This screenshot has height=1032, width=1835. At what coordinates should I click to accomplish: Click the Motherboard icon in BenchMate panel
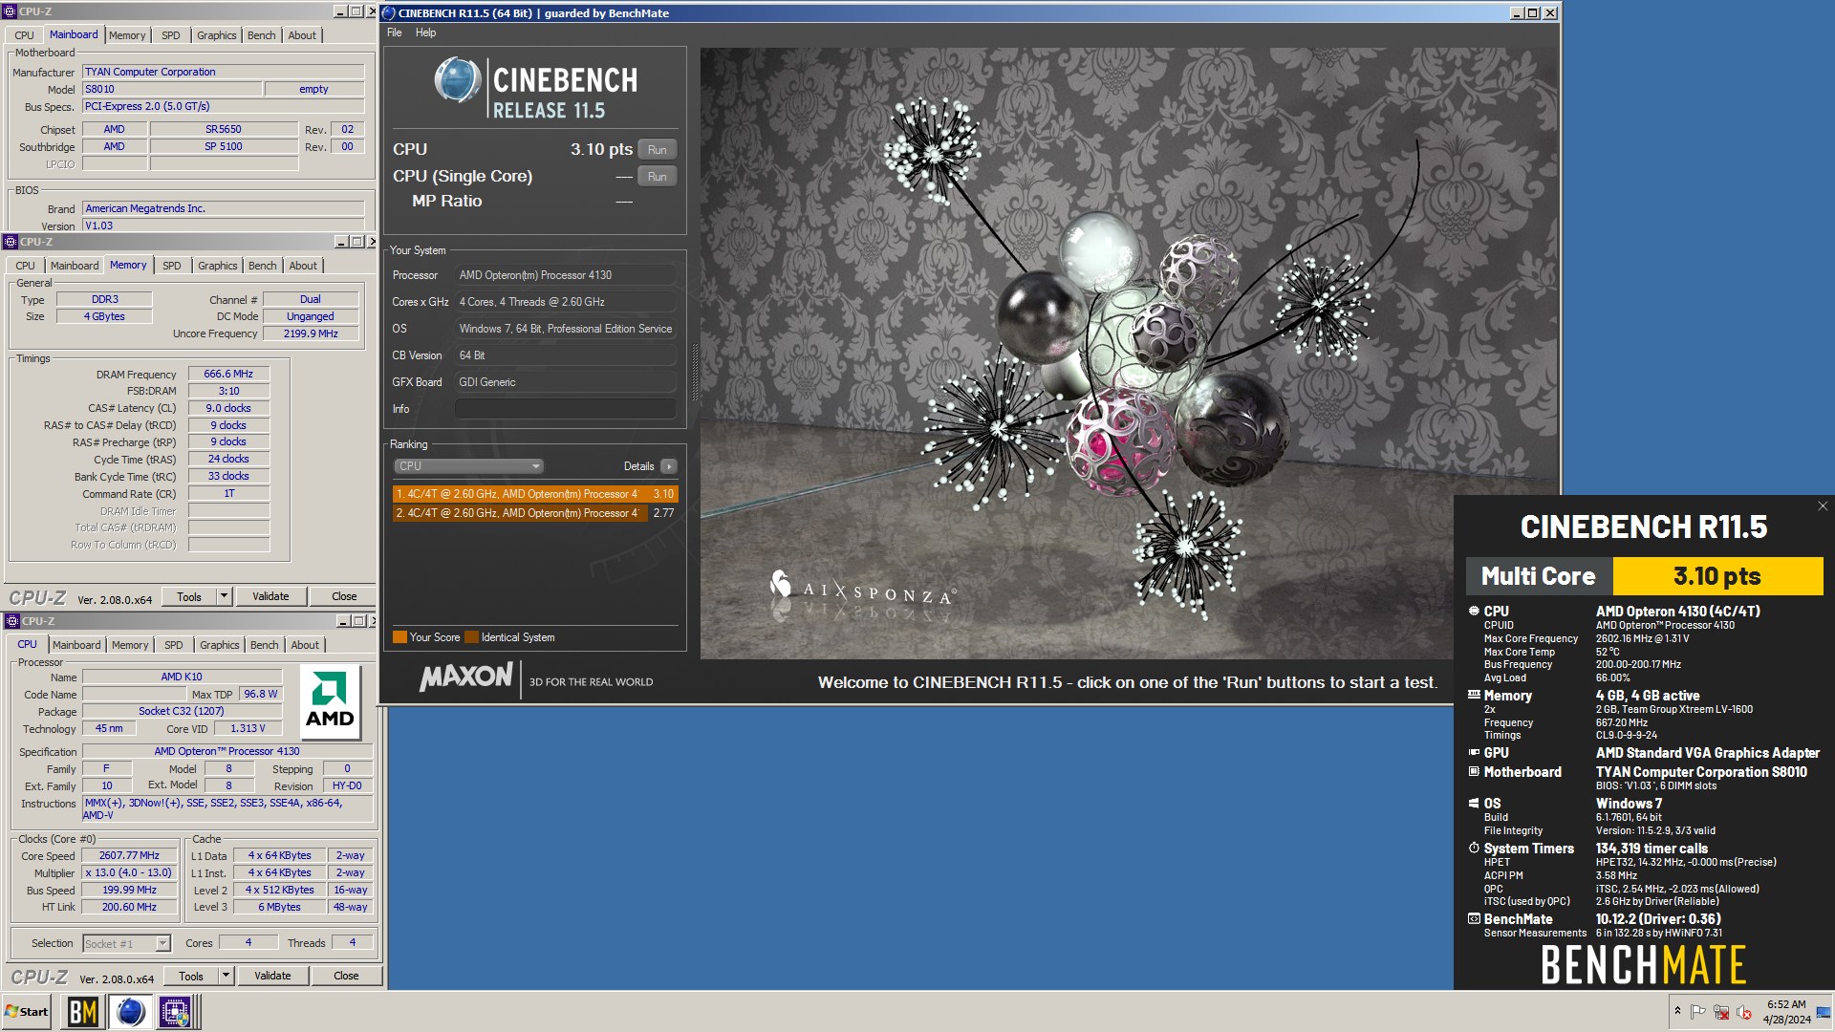(1474, 771)
